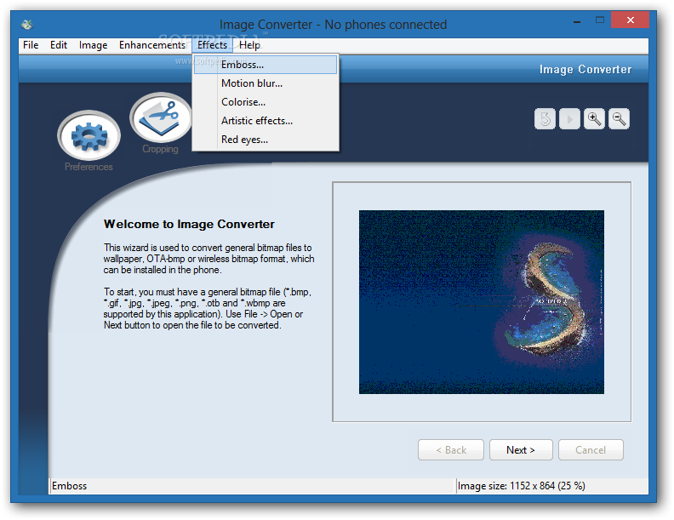Click the play arrow toolbar icon

pyautogui.click(x=569, y=118)
